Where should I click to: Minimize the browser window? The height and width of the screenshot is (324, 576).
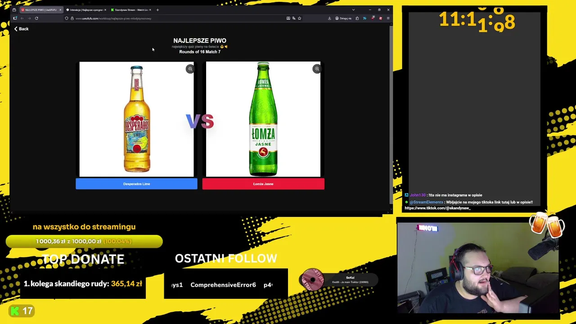click(370, 10)
